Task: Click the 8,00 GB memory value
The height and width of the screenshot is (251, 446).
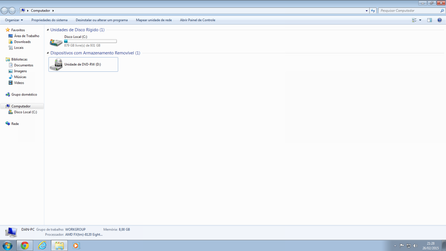Action: click(125, 230)
